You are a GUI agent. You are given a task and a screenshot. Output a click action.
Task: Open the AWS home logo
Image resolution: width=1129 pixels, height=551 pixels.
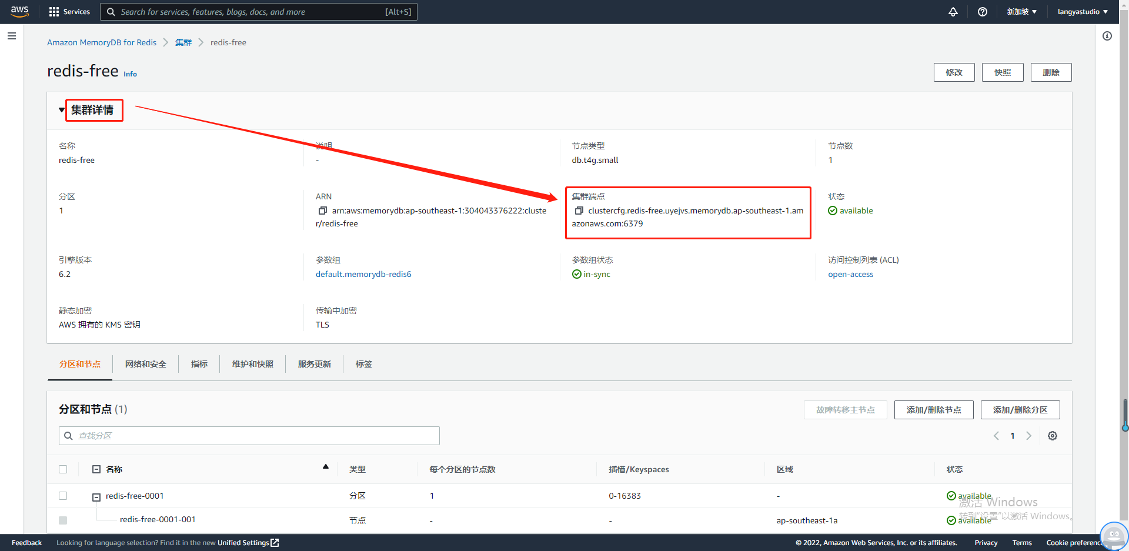coord(19,12)
